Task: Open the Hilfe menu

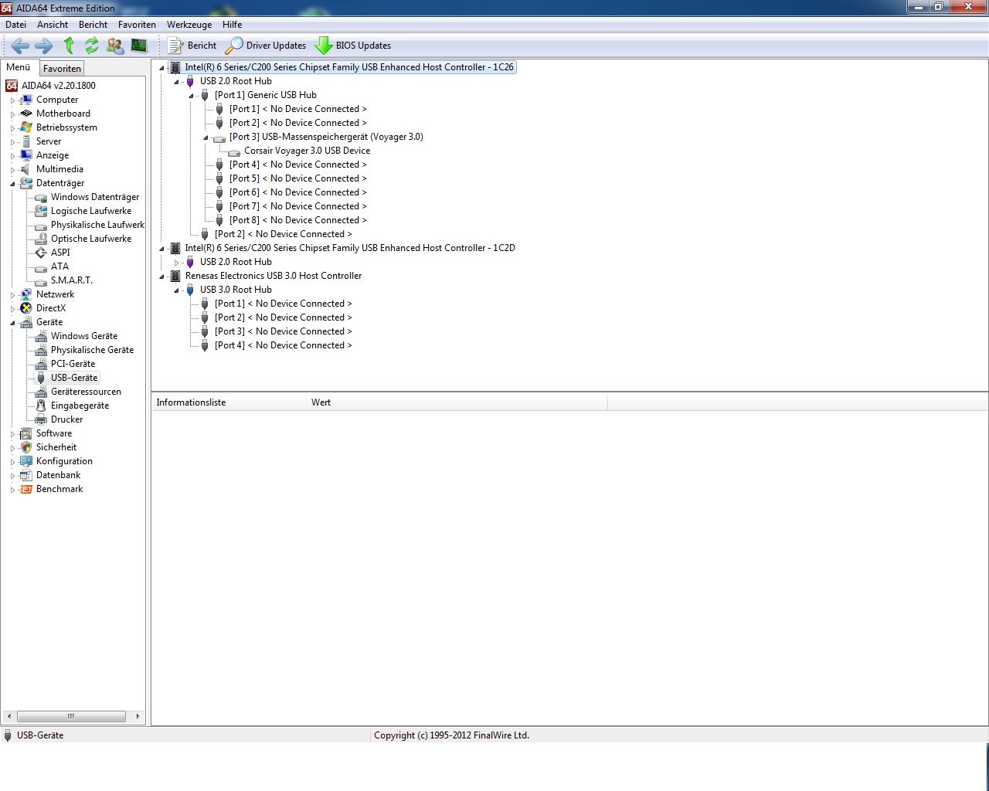Action: (x=232, y=25)
